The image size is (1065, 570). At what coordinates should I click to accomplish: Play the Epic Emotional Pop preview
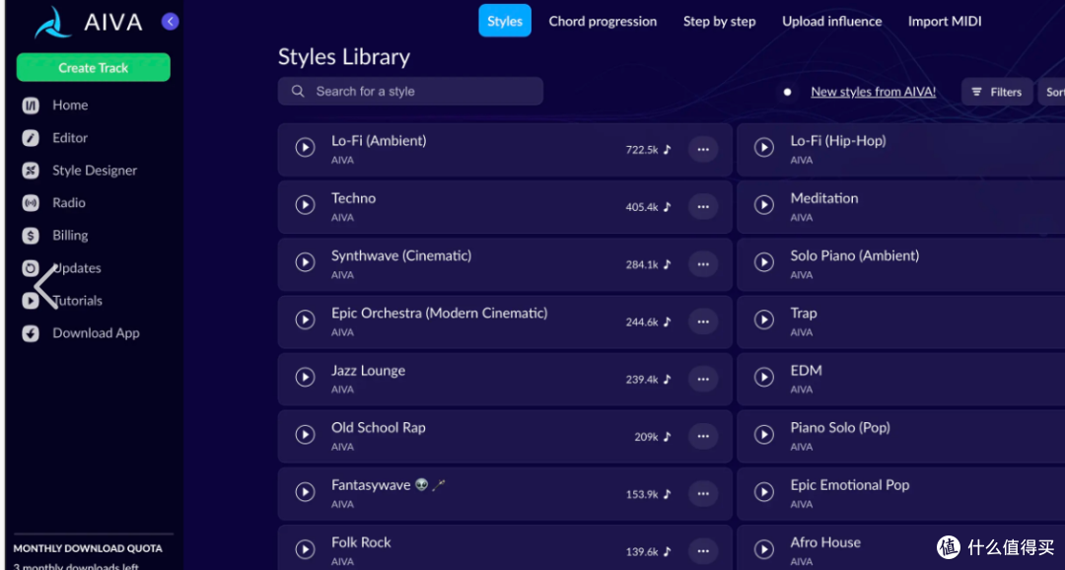point(764,492)
